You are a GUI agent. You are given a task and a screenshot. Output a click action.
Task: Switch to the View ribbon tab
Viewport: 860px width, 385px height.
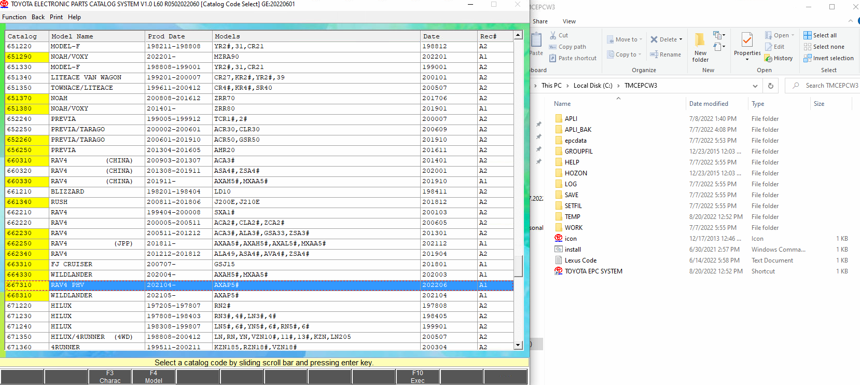[x=569, y=21]
